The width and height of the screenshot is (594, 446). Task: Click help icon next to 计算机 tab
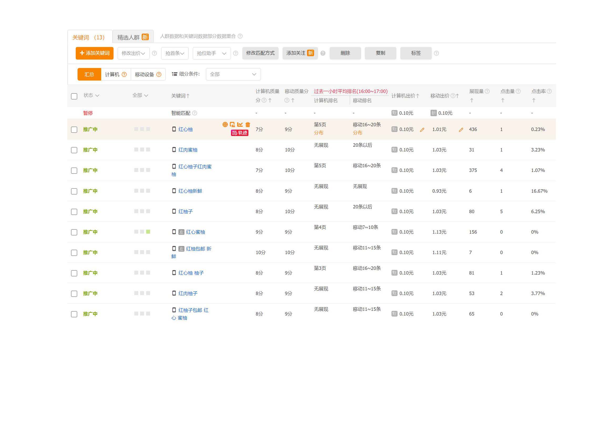[x=124, y=75]
